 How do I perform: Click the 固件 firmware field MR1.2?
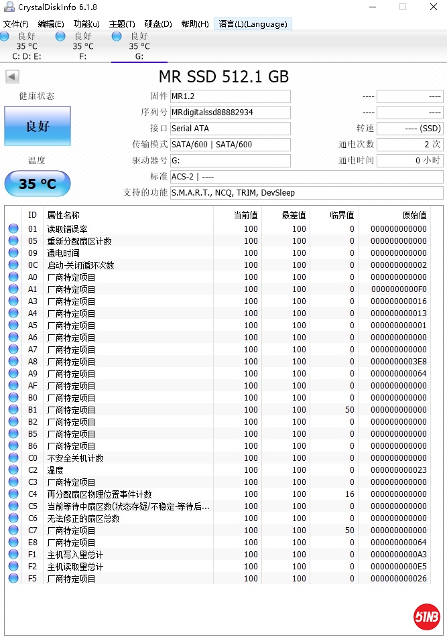[x=230, y=96]
